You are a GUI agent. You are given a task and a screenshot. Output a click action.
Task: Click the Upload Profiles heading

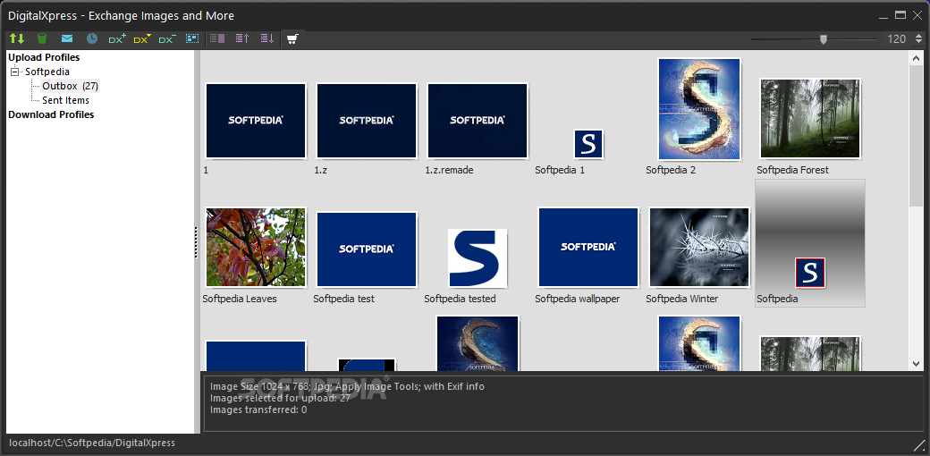pyautogui.click(x=44, y=57)
